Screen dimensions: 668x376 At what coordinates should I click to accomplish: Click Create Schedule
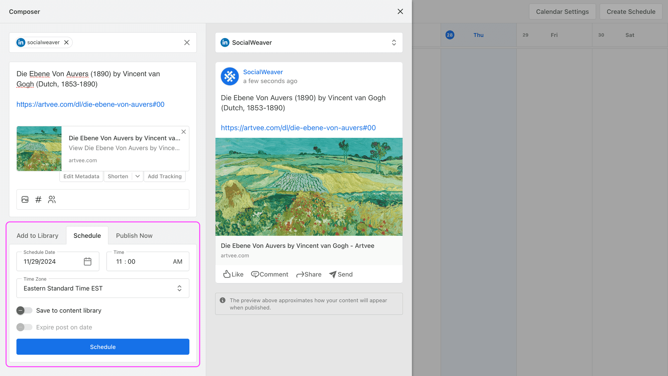click(x=631, y=12)
